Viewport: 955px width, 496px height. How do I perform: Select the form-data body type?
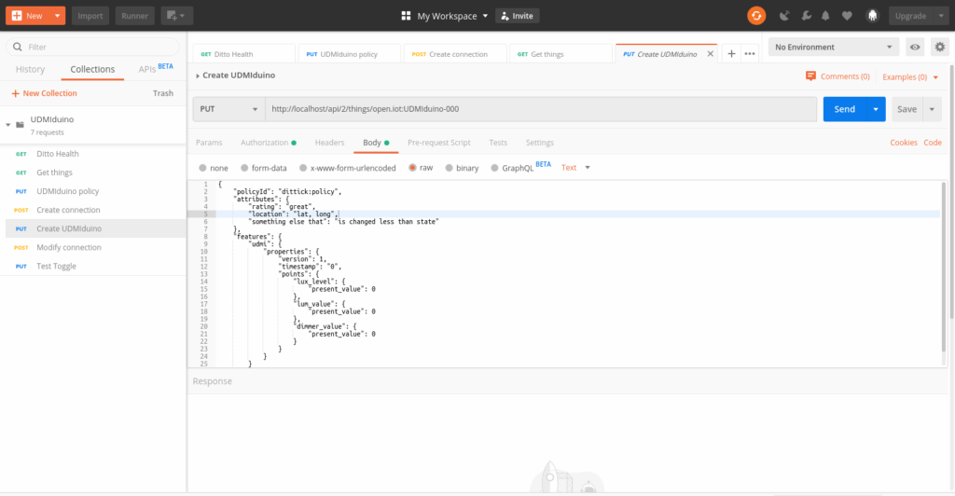(244, 168)
